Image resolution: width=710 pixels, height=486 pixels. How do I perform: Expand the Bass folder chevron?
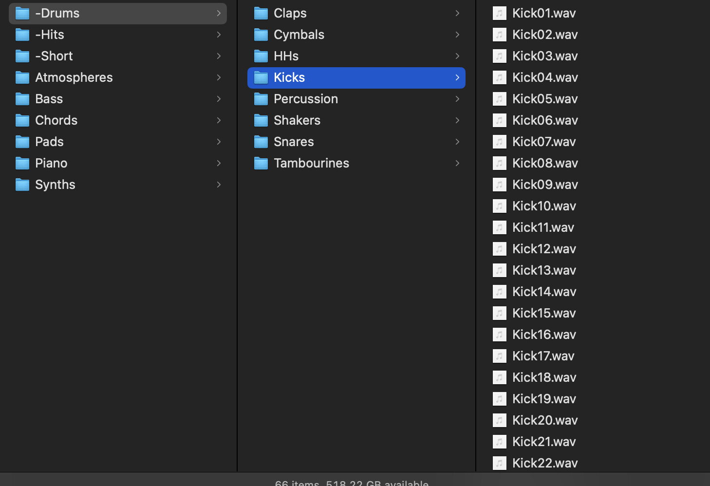coord(219,99)
